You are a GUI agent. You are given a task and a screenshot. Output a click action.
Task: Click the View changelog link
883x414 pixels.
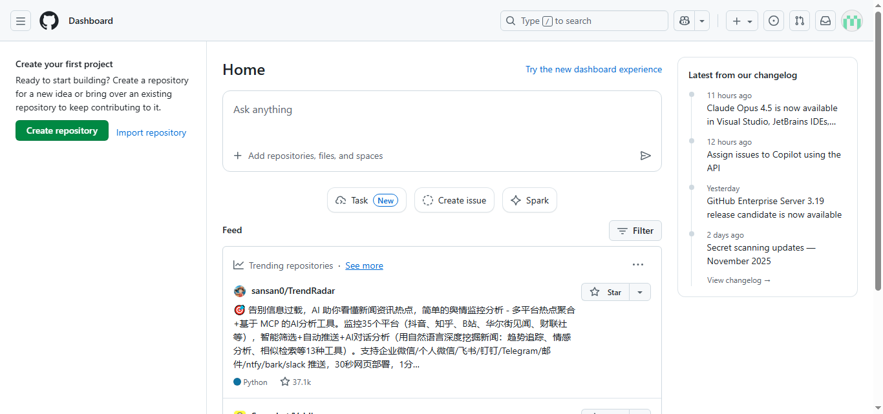739,280
